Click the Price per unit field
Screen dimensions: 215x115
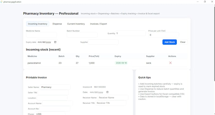pyautogui.click(x=163, y=35)
